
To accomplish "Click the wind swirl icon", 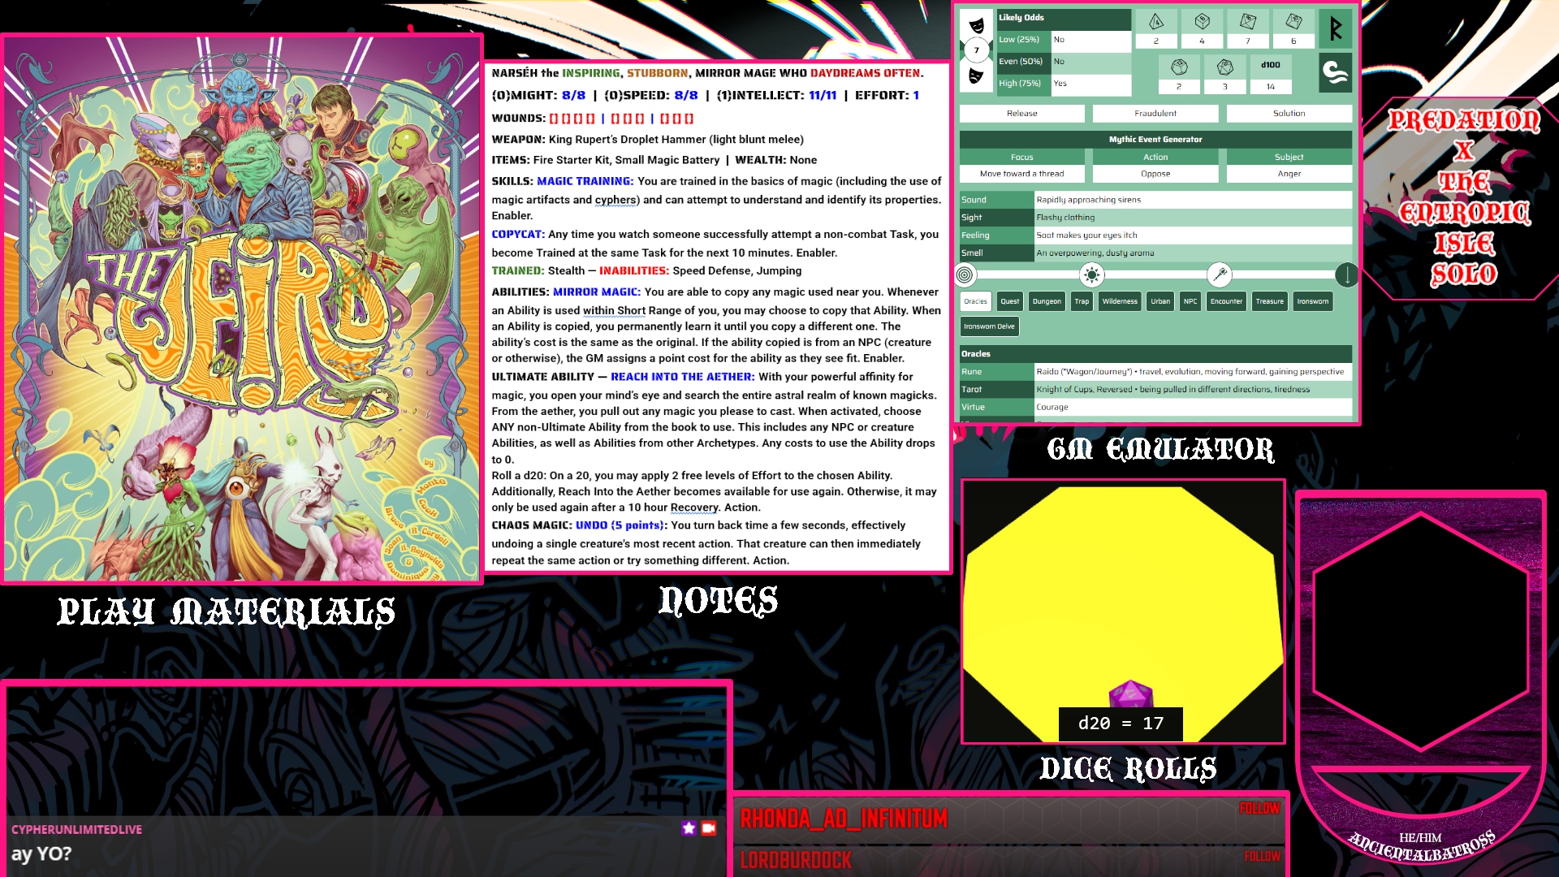I will coord(1336,73).
